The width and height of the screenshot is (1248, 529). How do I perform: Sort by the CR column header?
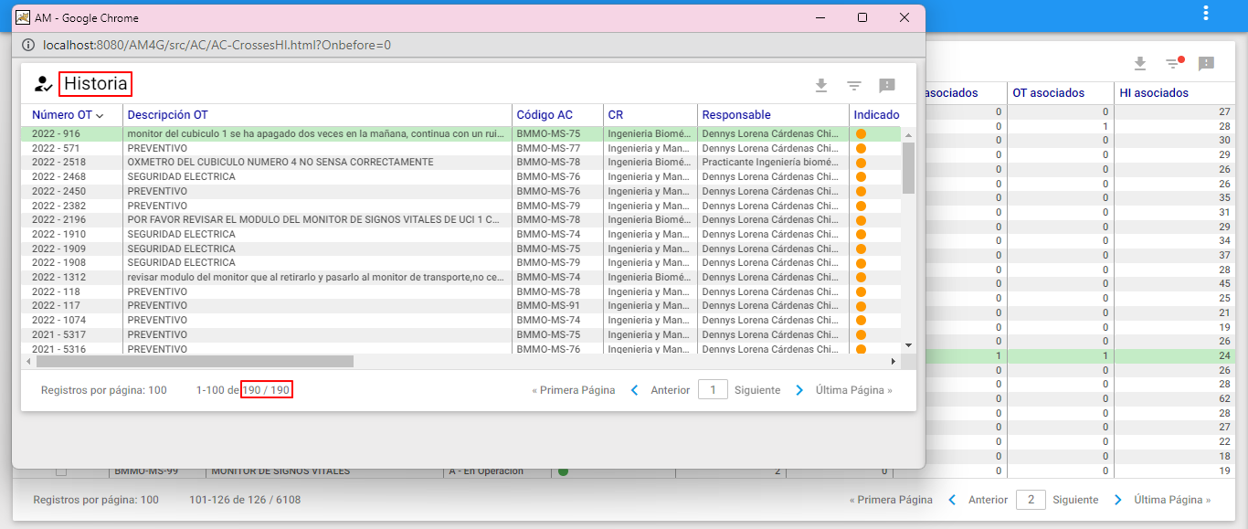[x=616, y=115]
